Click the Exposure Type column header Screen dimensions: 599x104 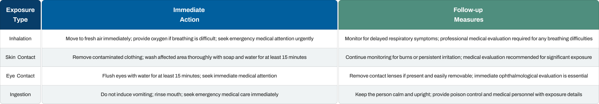[20, 15]
